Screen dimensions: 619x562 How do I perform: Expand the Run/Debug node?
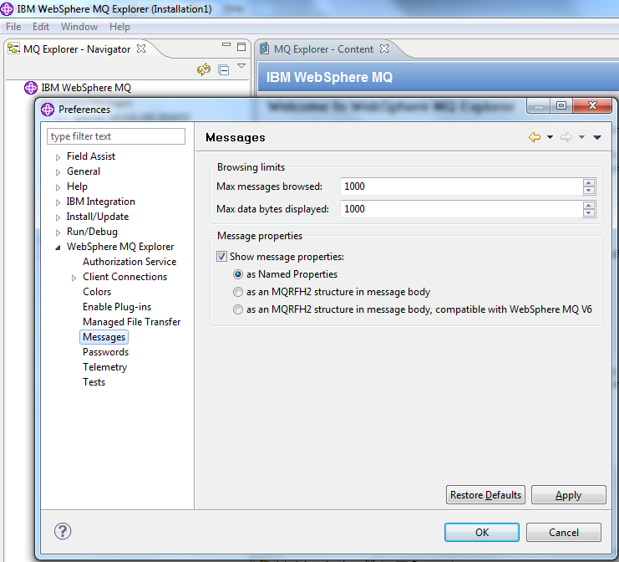click(x=58, y=232)
